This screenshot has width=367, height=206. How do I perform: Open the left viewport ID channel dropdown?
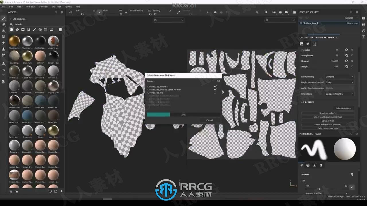tap(169, 20)
